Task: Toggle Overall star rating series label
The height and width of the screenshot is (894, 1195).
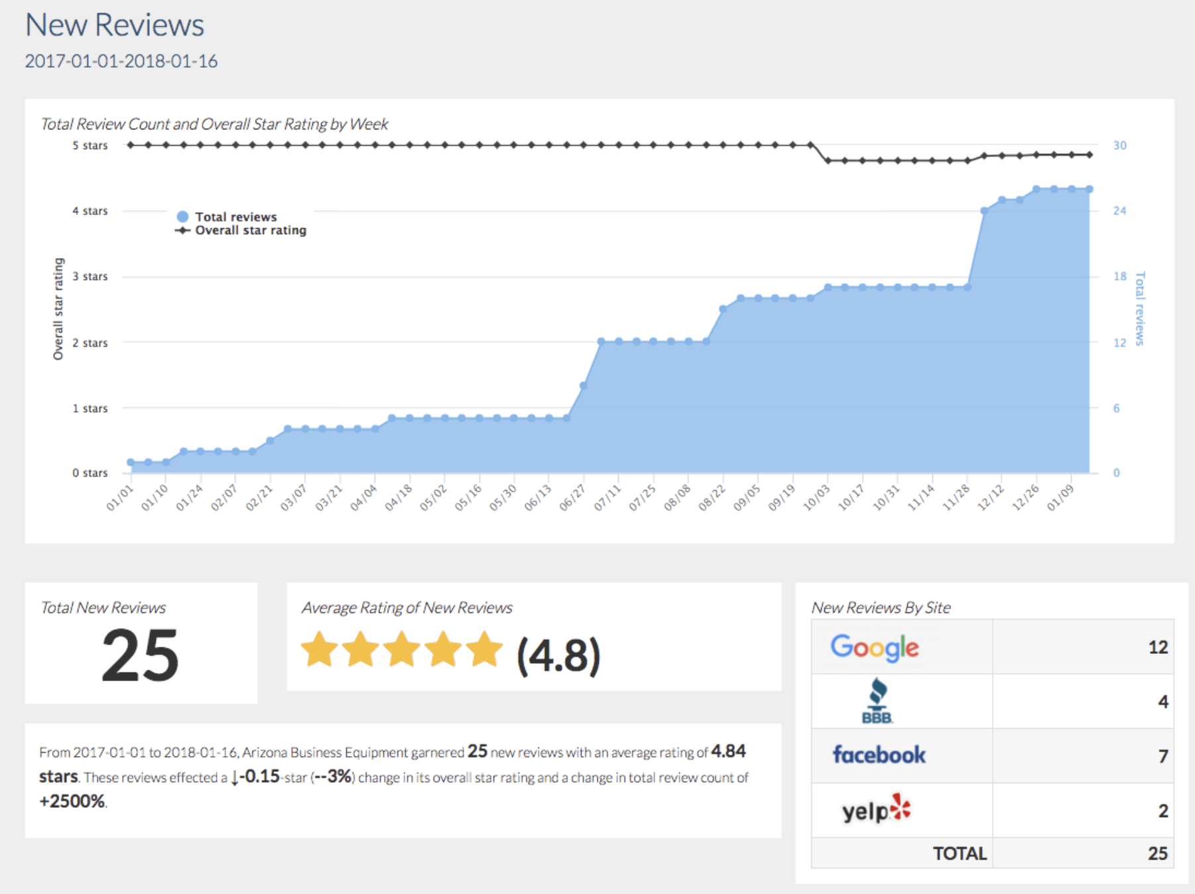Action: (x=251, y=231)
